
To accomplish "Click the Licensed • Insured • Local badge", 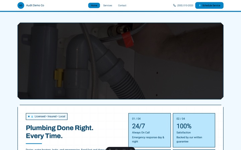I will pos(47,116).
